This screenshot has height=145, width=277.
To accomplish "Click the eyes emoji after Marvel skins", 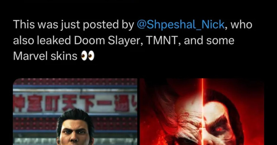I will pos(88,56).
